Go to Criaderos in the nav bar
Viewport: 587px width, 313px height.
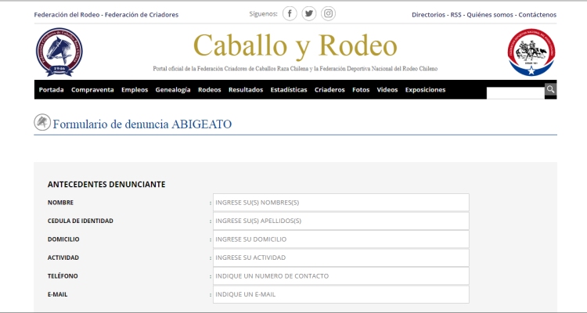(330, 90)
